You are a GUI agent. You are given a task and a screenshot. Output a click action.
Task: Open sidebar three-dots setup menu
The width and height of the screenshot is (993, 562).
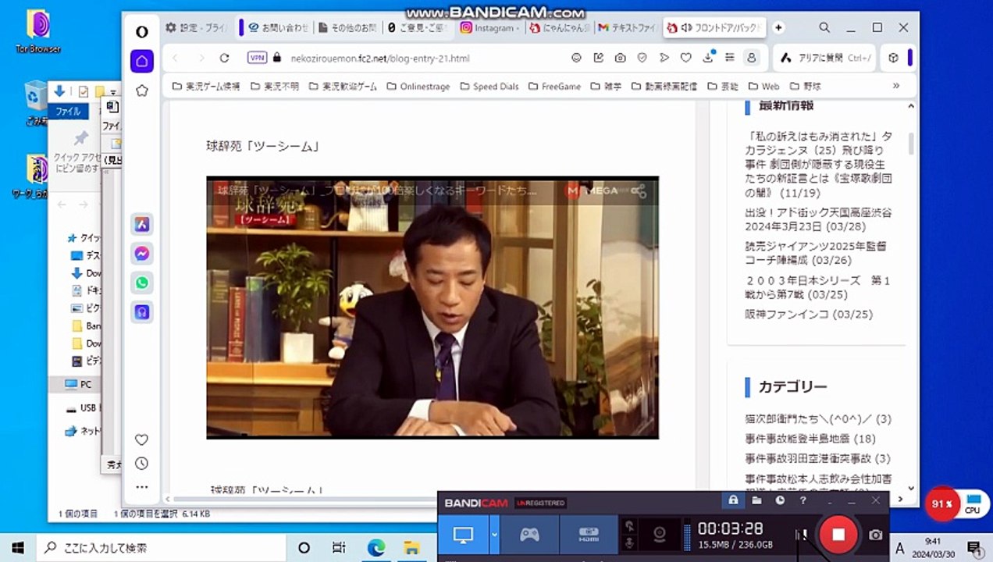click(141, 487)
